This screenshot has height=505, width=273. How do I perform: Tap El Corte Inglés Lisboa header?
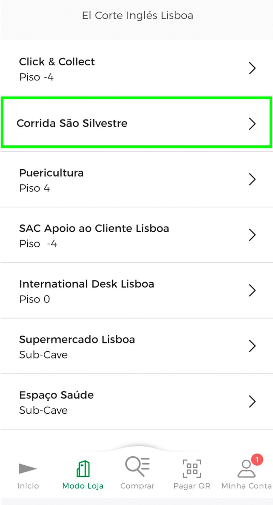[x=137, y=15]
